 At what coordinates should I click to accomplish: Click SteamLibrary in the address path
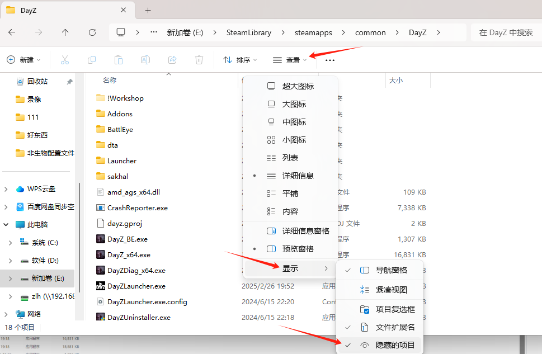[249, 32]
